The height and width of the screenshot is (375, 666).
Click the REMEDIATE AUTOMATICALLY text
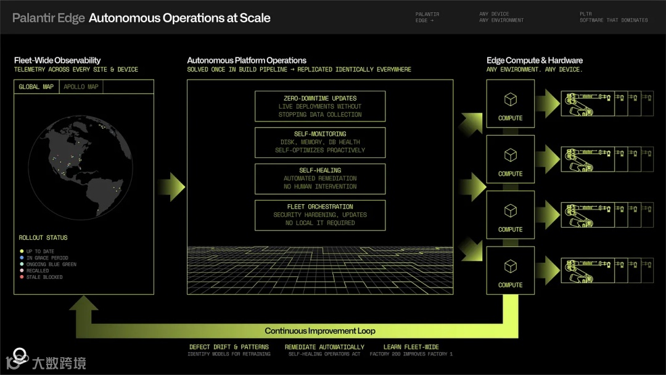click(x=324, y=347)
